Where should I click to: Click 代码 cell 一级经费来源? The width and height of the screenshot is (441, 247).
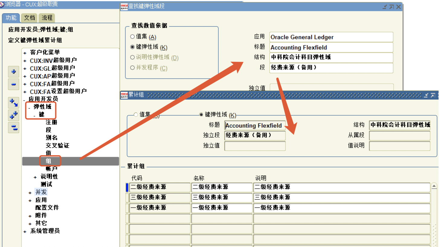pos(160,208)
